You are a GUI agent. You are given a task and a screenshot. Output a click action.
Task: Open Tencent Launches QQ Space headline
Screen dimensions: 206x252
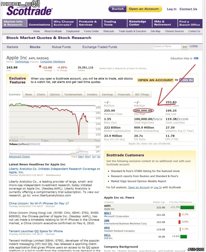tap(36, 231)
